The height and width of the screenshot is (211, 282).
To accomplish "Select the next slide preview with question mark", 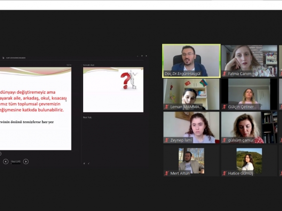I will [x=113, y=90].
